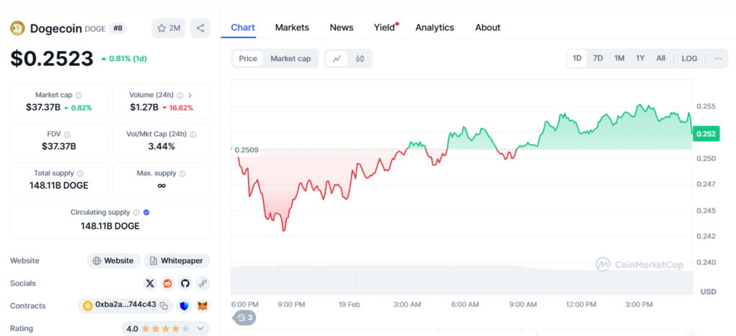Click the #8 rank badge
The image size is (736, 336).
click(x=118, y=28)
